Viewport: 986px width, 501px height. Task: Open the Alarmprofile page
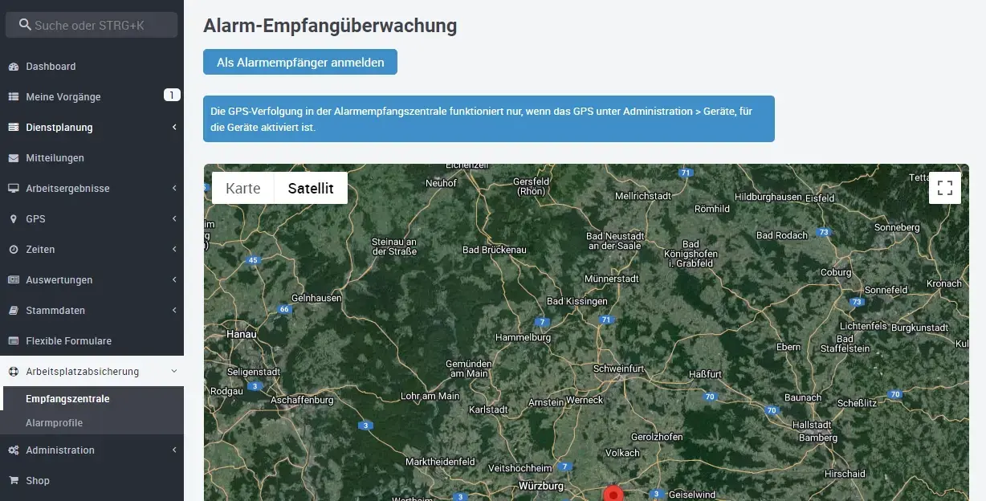coord(55,422)
